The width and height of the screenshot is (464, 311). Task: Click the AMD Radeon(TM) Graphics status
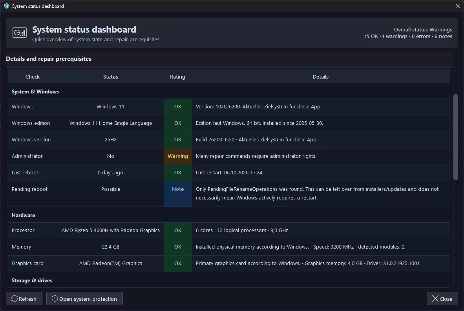tap(111, 263)
